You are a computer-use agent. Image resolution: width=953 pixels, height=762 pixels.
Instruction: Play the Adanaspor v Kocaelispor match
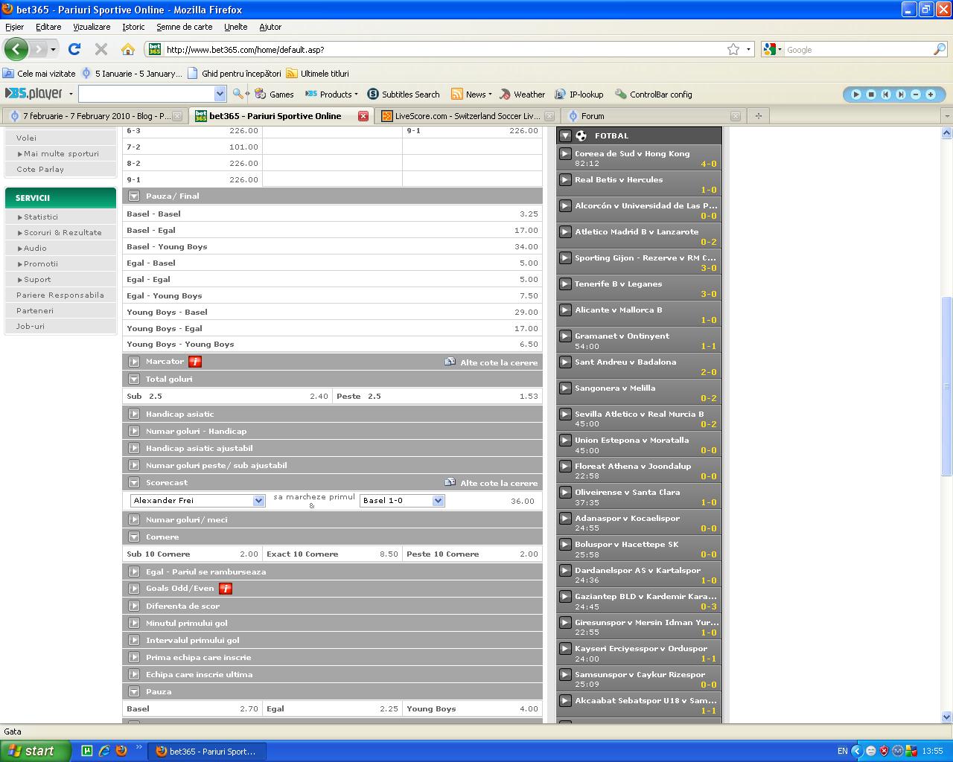point(566,518)
